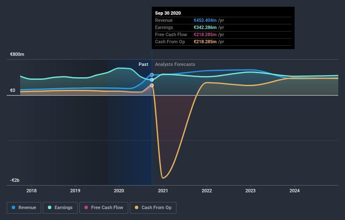Click the Earnings row label in tooltip
Viewport: 345px width, 220px height.
pos(164,27)
